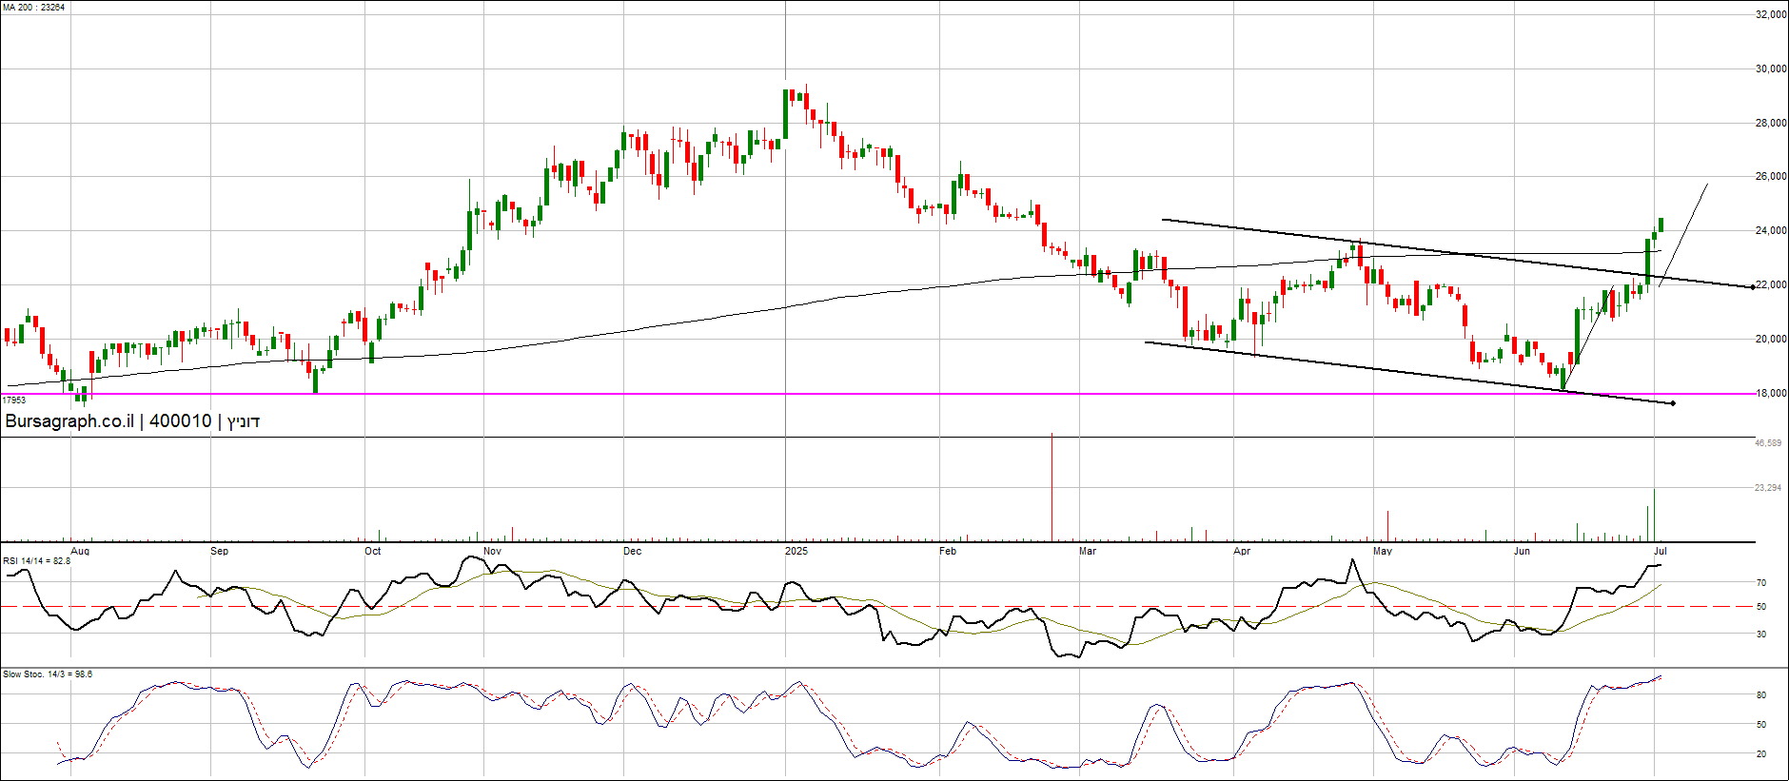Click the 17953 support level label
Screen dimensions: 1789x781
15,400
